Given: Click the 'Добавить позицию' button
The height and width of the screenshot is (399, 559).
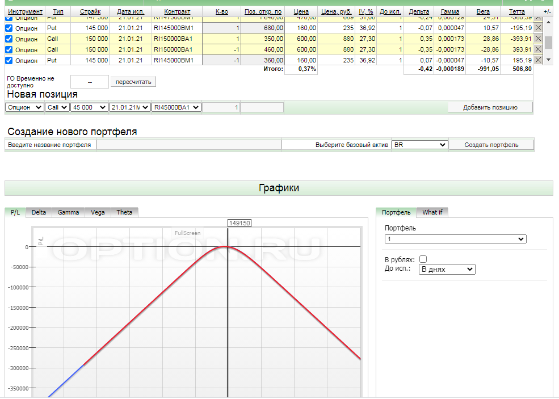Looking at the screenshot, I should click(x=490, y=107).
